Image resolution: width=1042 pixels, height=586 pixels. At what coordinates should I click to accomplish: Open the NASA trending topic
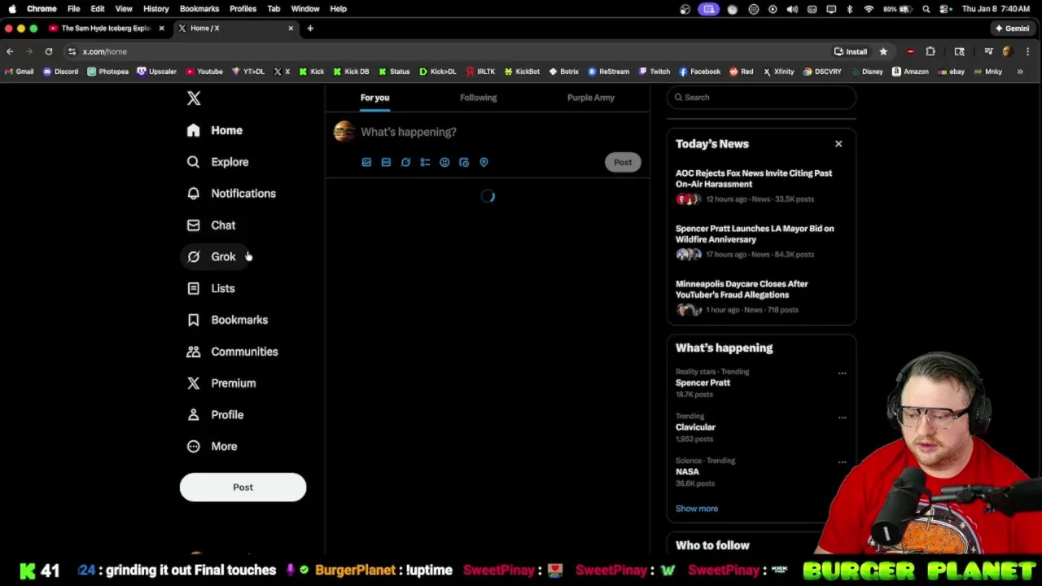(687, 472)
